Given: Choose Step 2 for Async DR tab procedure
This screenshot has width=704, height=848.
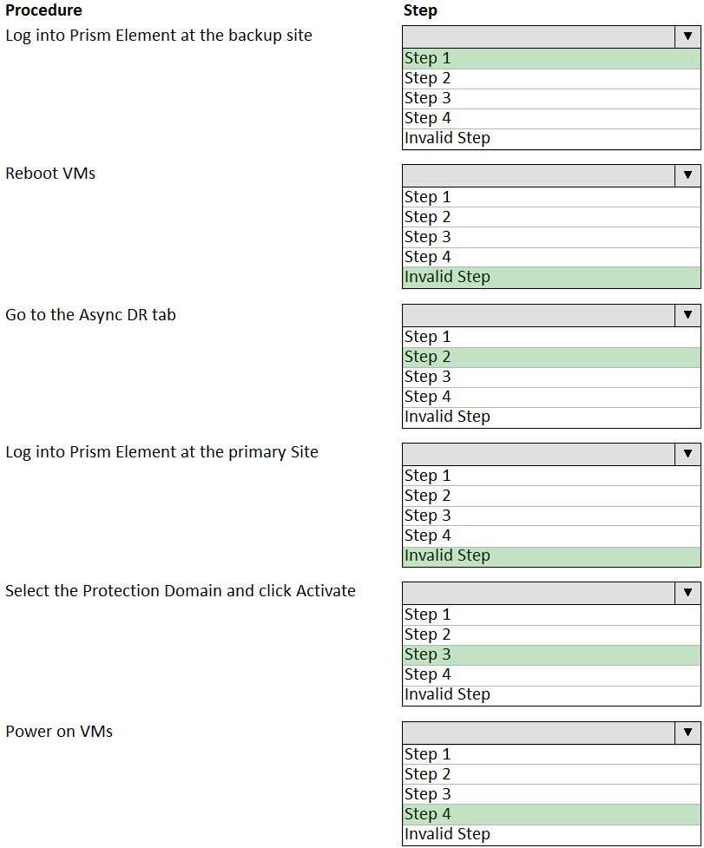Looking at the screenshot, I should coord(551,357).
